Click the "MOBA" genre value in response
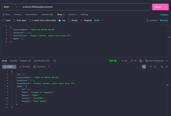Image resolution: width=171 pixels, height=116 pixels. (x=35, y=95)
